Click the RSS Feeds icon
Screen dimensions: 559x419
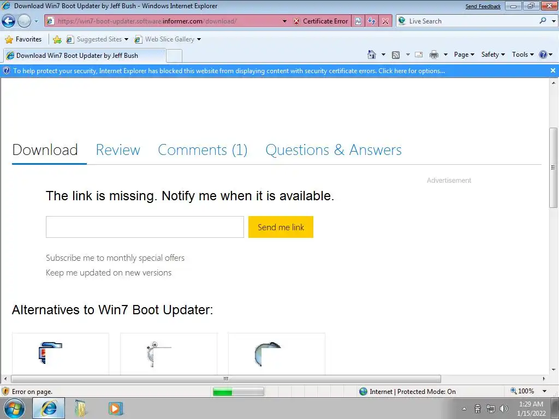coord(395,55)
